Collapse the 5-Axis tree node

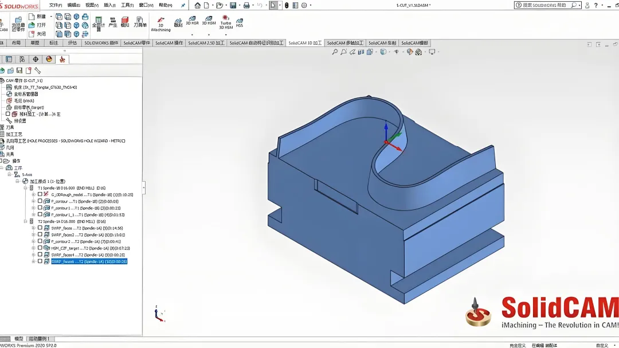coord(10,174)
